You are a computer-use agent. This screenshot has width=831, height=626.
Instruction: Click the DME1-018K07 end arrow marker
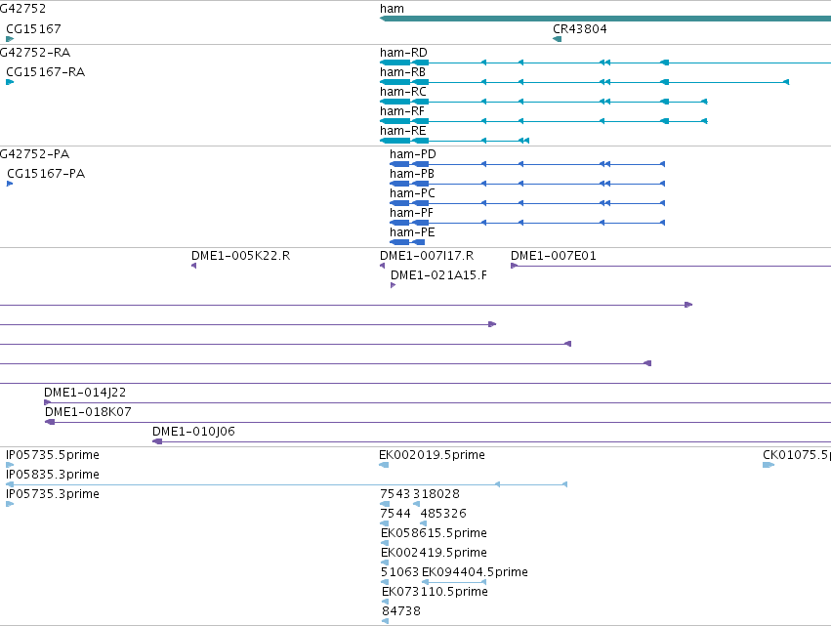[49, 422]
